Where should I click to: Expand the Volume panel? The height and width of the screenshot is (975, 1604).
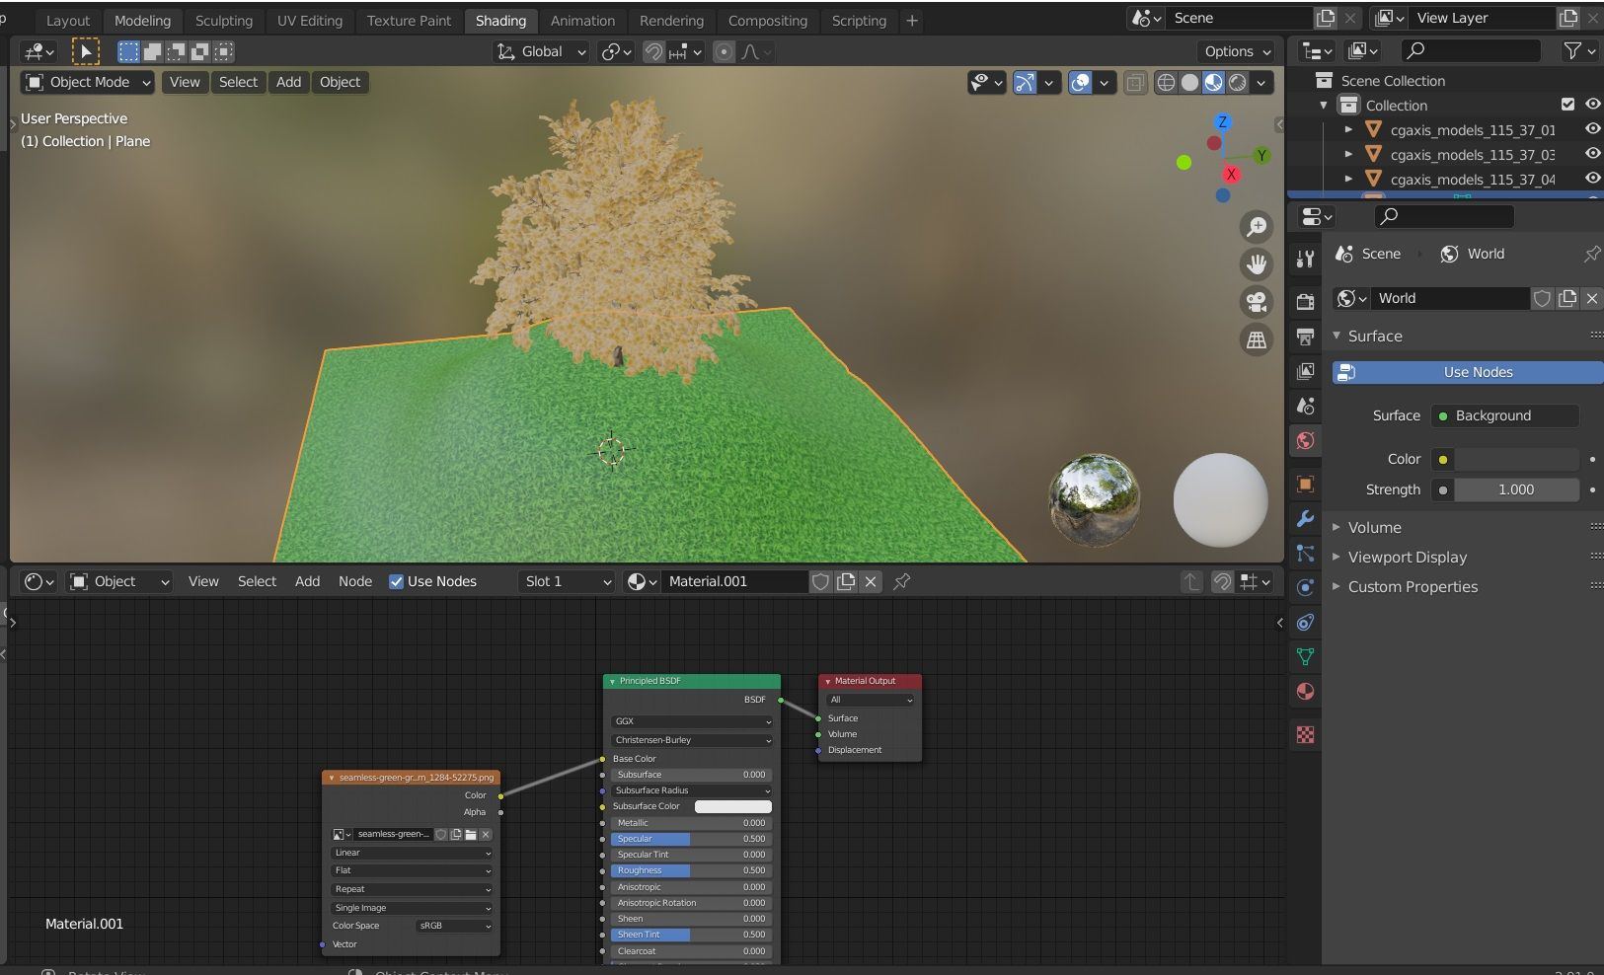tap(1374, 527)
